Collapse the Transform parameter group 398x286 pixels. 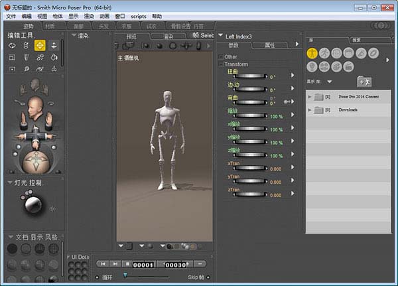point(222,64)
